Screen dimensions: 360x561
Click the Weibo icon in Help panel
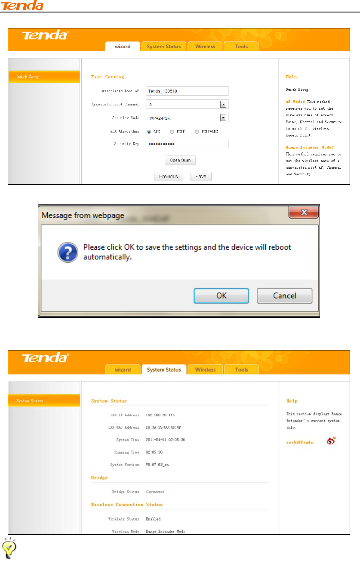click(331, 441)
